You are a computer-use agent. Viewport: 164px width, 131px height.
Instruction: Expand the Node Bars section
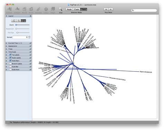(x=7, y=61)
